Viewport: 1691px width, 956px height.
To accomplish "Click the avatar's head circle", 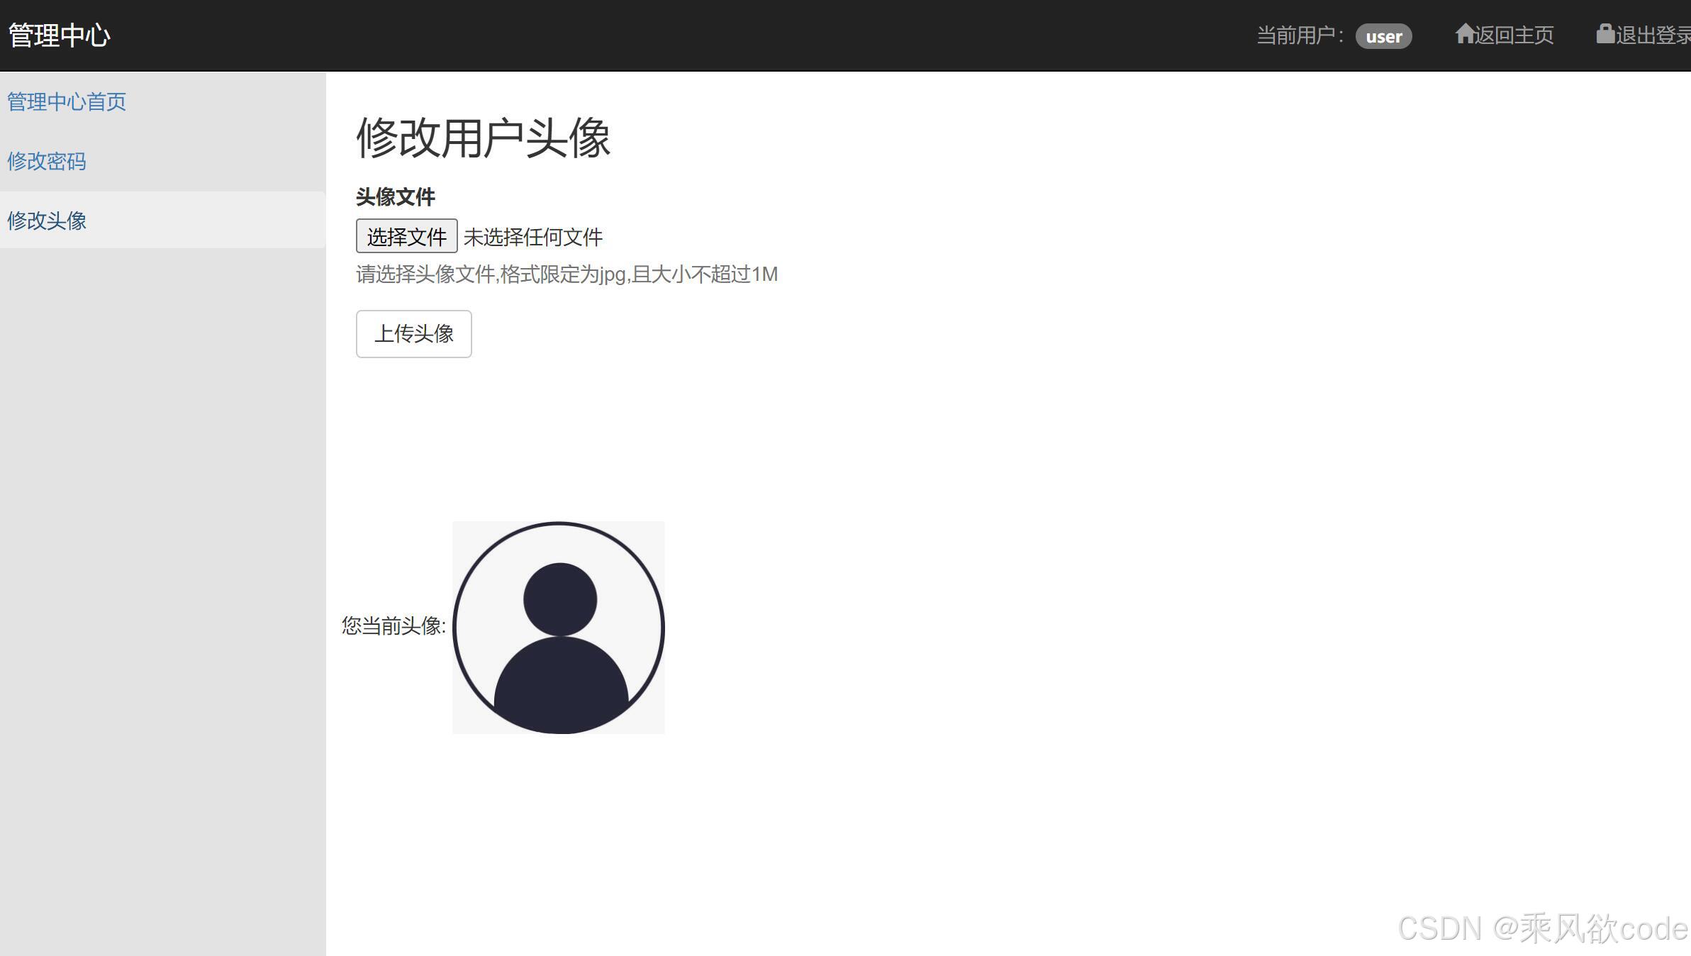I will click(x=559, y=599).
